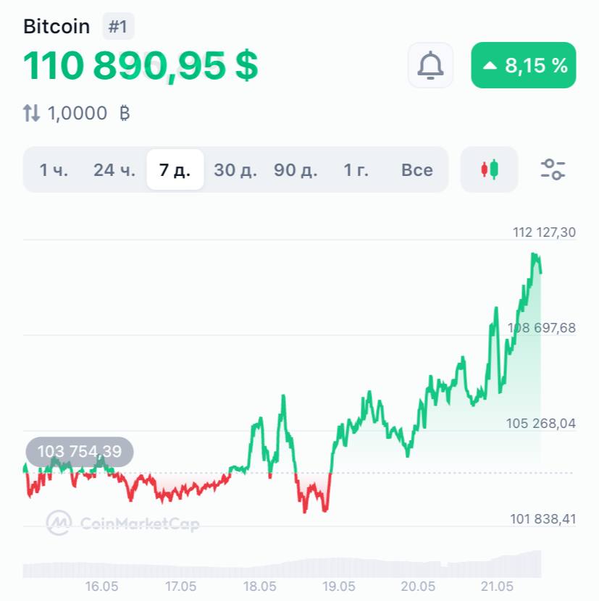Select the 24 ч. time range
The width and height of the screenshot is (599, 601).
tap(114, 170)
